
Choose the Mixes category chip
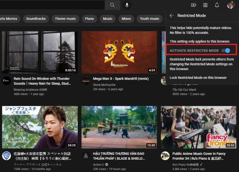(126, 18)
